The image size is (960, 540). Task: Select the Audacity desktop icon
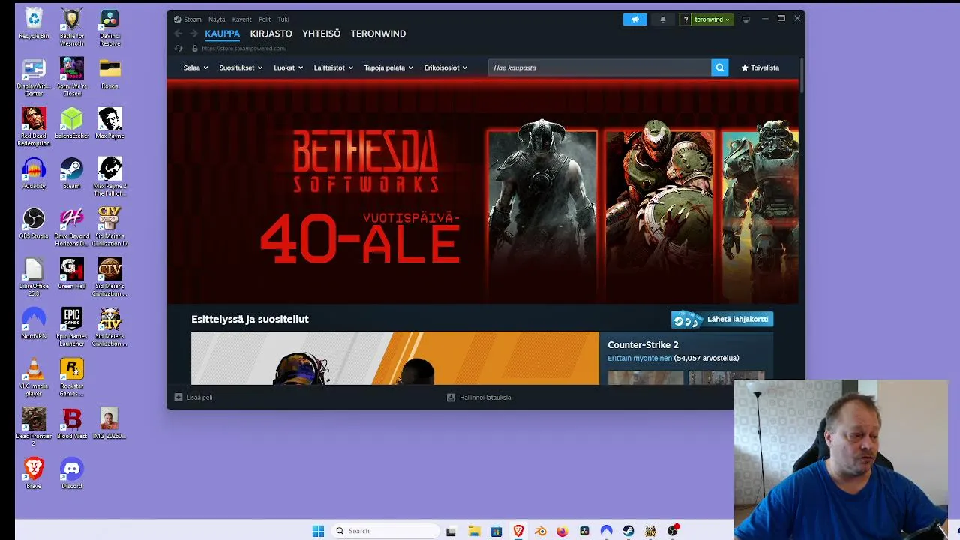34,174
